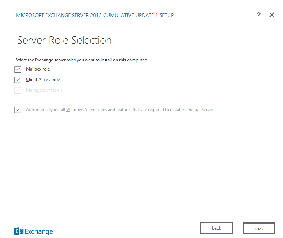
Task: Click the Mailbox role label
Action: 38,69
